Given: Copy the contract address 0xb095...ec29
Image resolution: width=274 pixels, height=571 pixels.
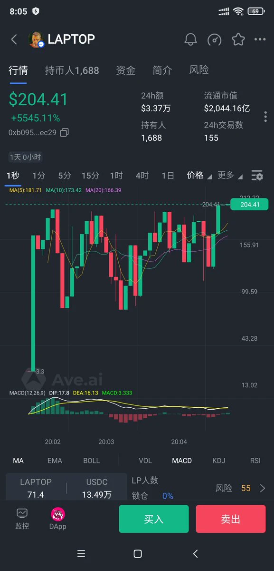Looking at the screenshot, I should point(65,132).
